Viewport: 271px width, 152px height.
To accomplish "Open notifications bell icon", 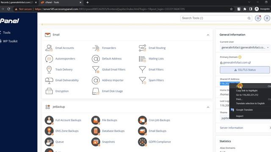I will click(258, 18).
